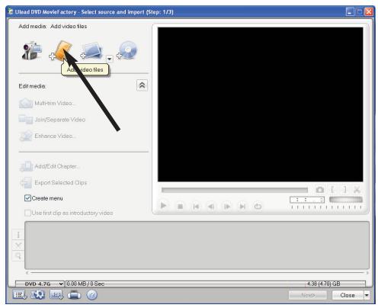Click the third bottom toolbar icon
Viewport: 378px width, 308px height.
point(56,295)
